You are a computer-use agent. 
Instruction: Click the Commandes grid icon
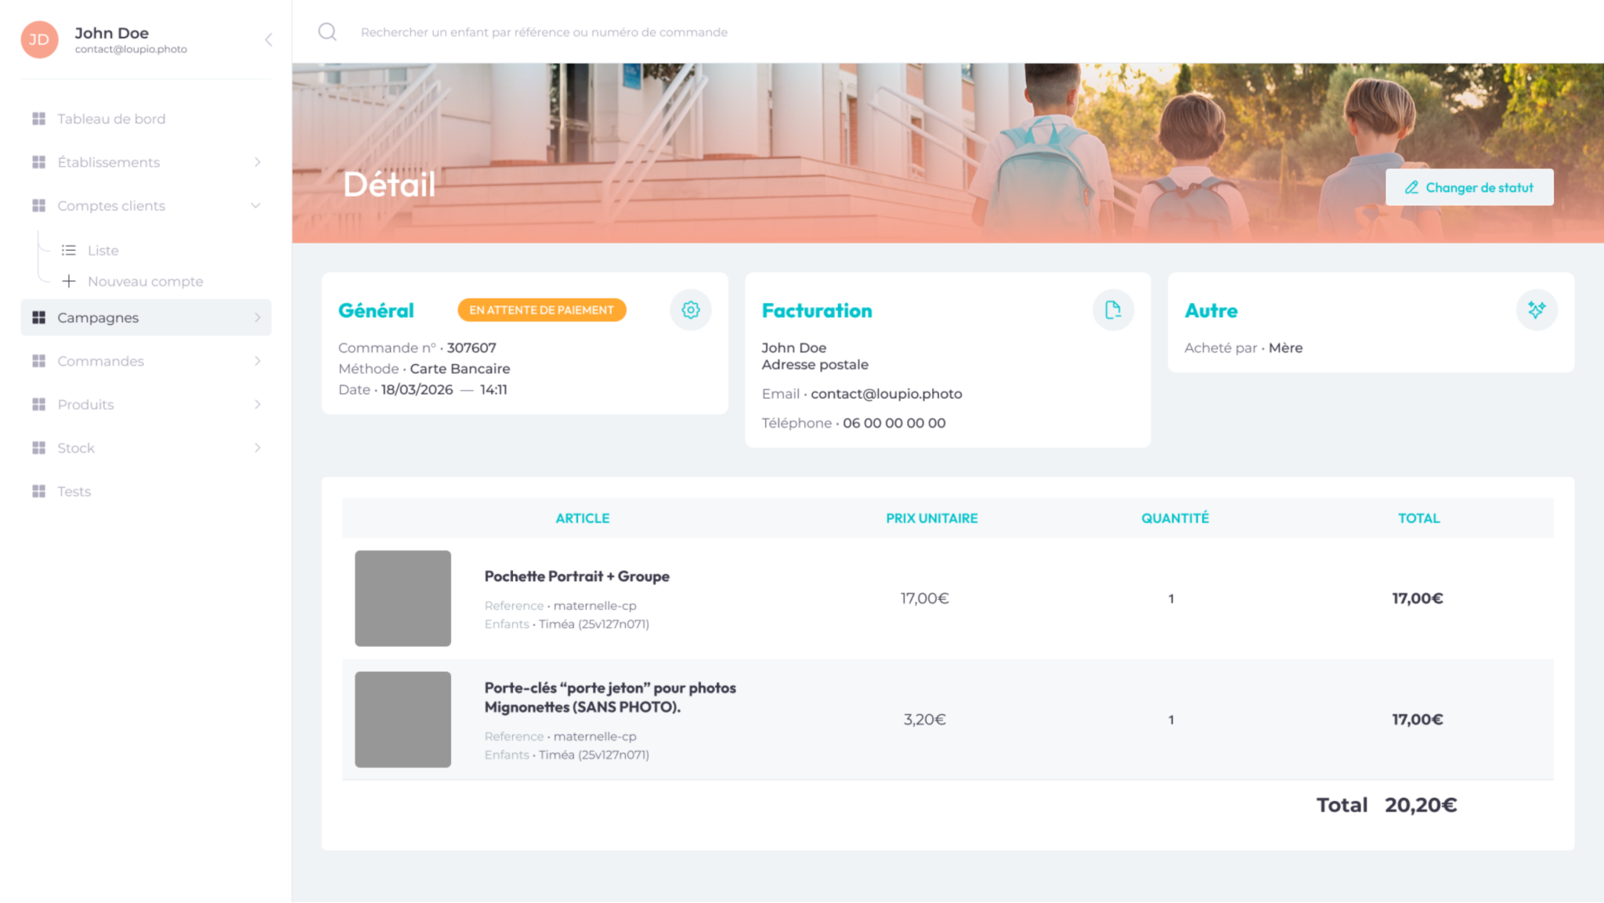(x=38, y=361)
